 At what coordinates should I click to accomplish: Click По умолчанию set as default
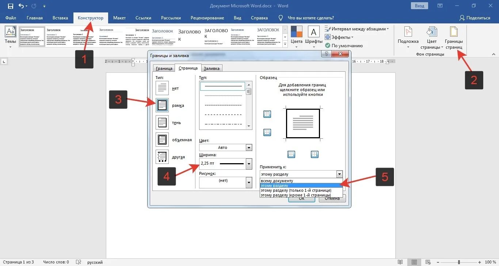tap(344, 46)
